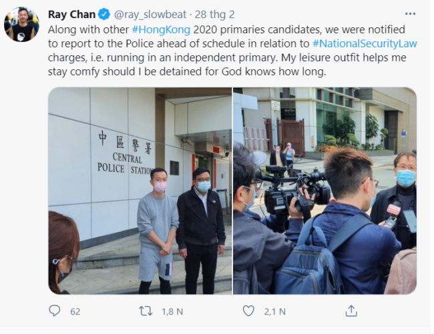Retweet using the retweet arrows icon

[145, 311]
